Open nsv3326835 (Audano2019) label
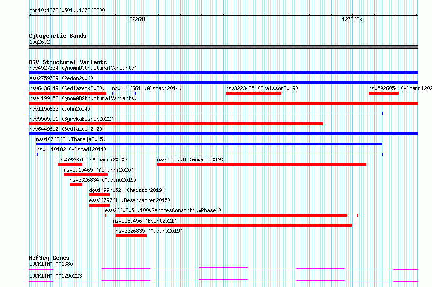This screenshot has width=432, height=287. [x=149, y=231]
